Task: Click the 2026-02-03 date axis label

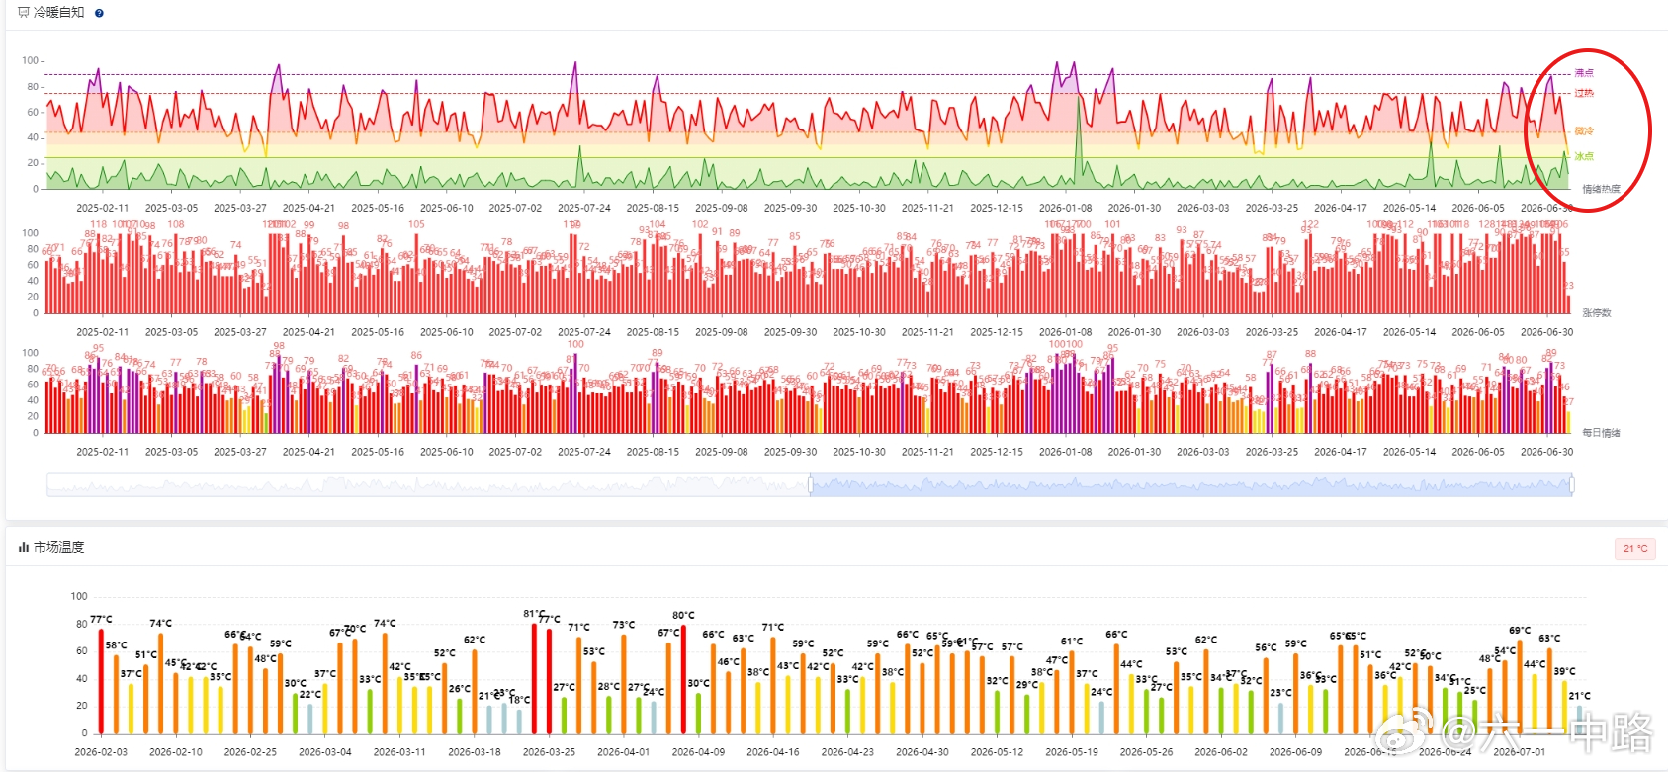Action: click(101, 752)
